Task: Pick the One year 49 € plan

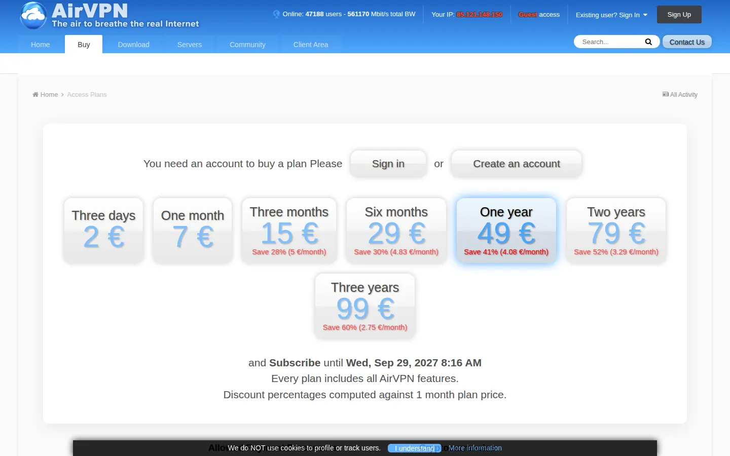Action: coord(506,231)
